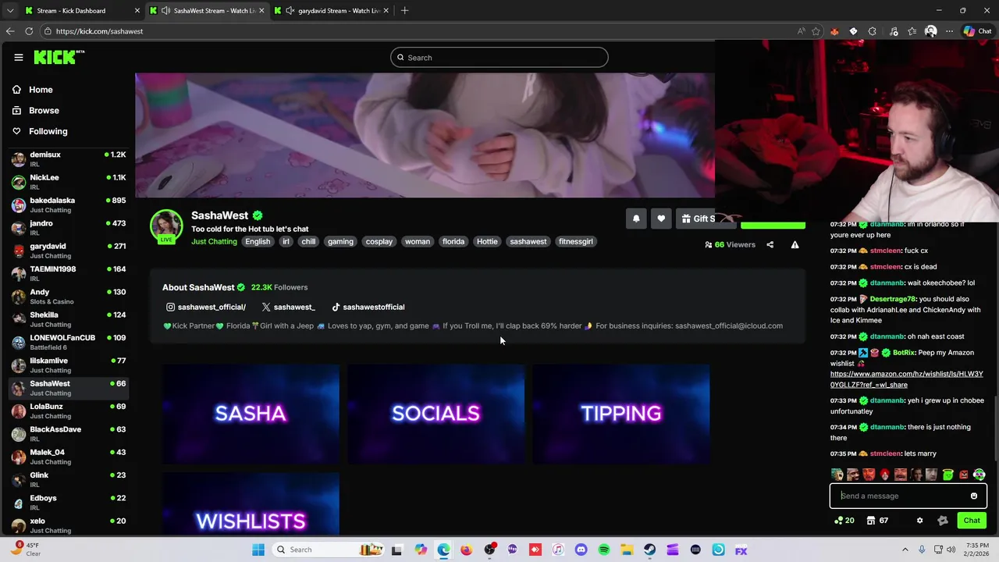Click the stream video player
Image resolution: width=999 pixels, height=562 pixels.
(425, 135)
